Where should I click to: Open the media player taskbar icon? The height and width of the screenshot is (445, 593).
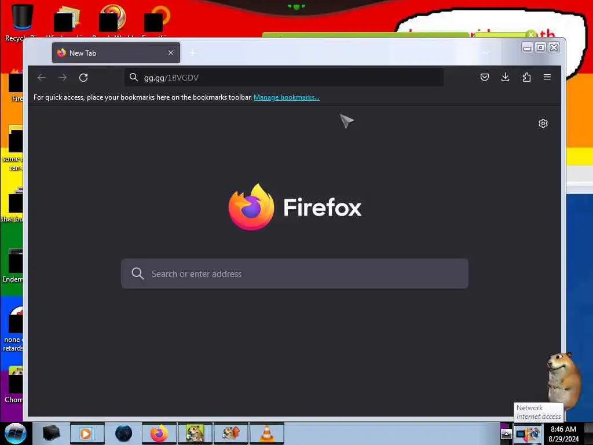click(87, 433)
